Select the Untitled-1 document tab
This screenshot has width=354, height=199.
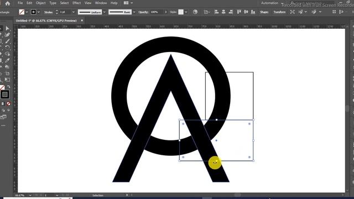(x=46, y=20)
